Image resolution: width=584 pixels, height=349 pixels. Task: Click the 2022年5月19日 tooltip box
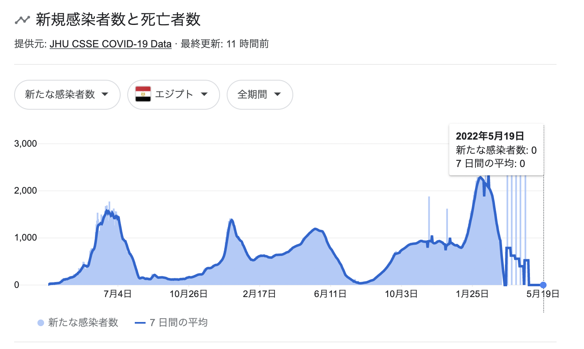click(x=496, y=150)
